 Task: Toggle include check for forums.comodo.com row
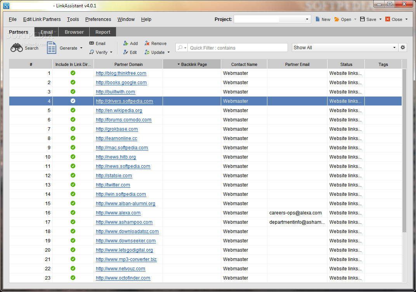tap(73, 119)
